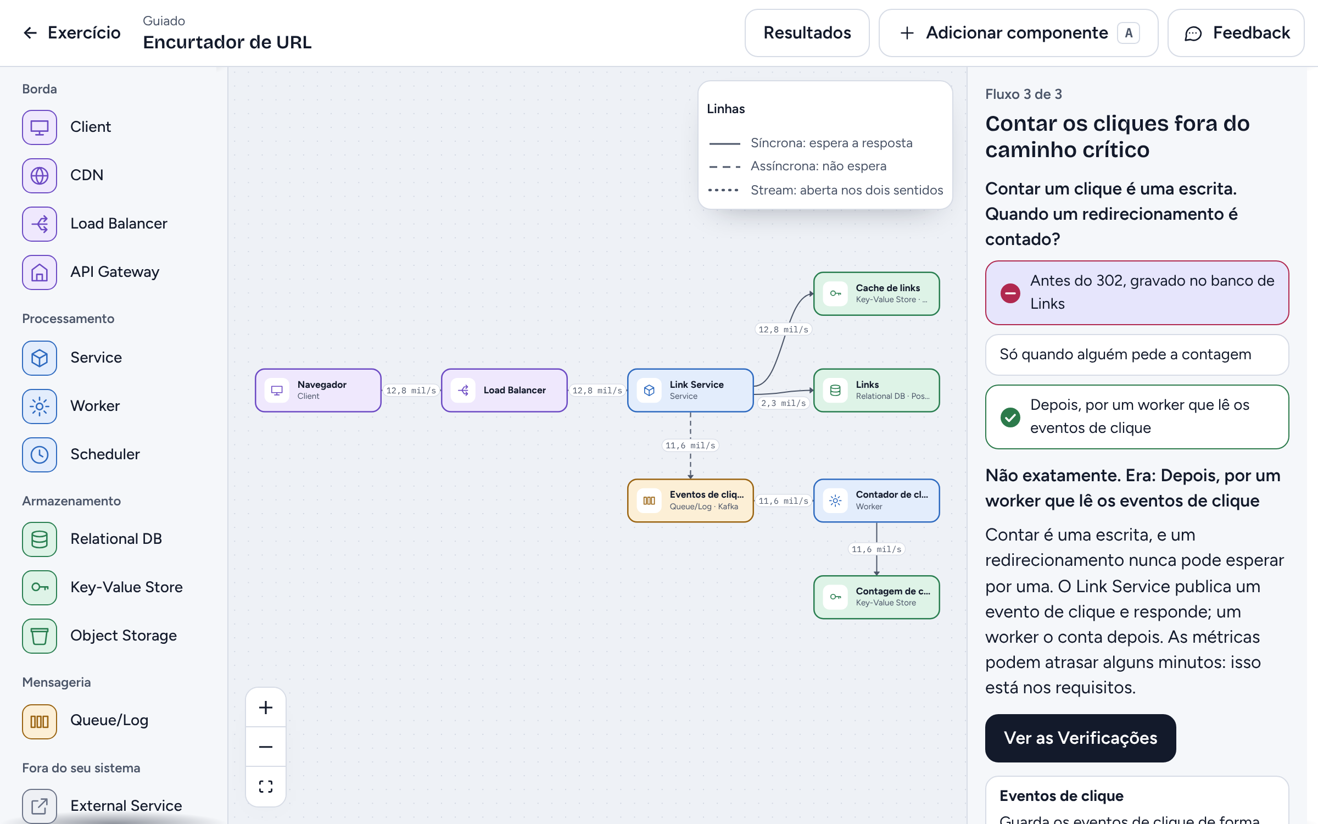Click the Client label in the palette

91,127
